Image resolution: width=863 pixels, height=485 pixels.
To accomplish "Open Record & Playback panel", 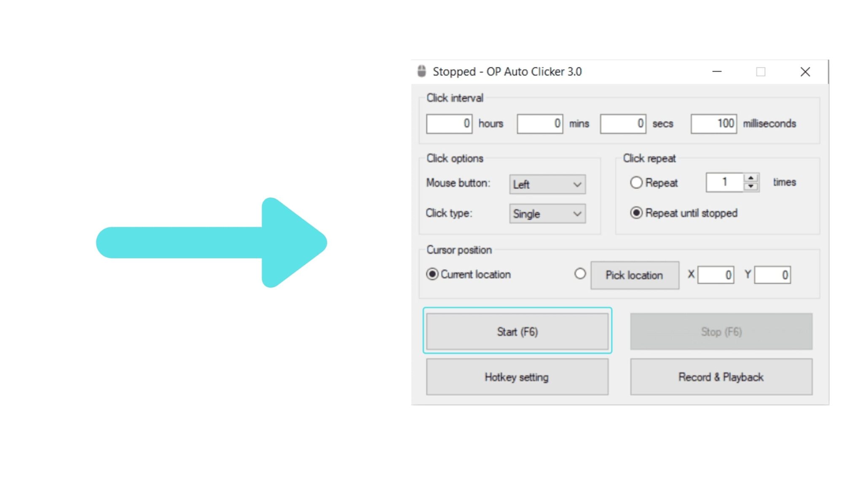I will click(x=720, y=377).
